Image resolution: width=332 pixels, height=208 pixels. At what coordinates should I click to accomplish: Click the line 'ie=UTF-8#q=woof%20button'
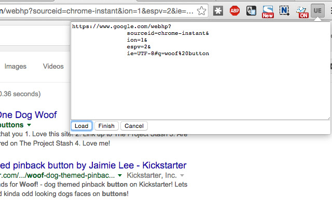168,54
